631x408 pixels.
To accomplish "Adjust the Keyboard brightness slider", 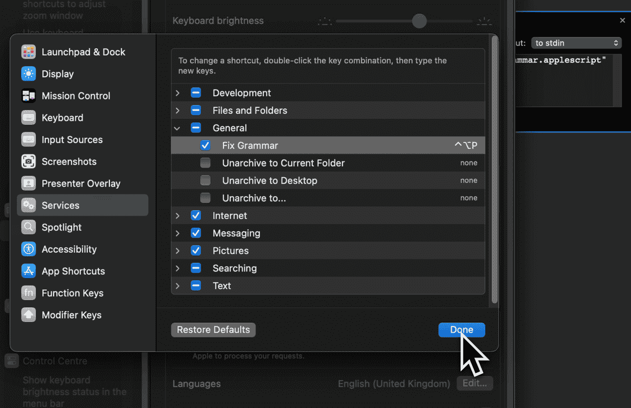I will 419,21.
